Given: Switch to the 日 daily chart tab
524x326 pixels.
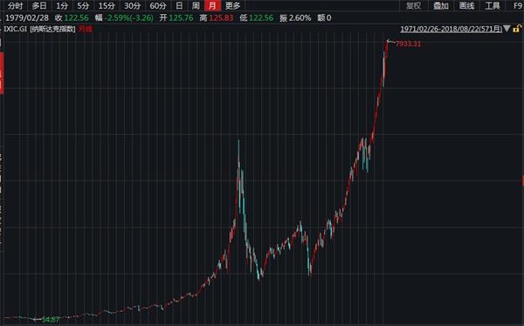Looking at the screenshot, I should 179,6.
